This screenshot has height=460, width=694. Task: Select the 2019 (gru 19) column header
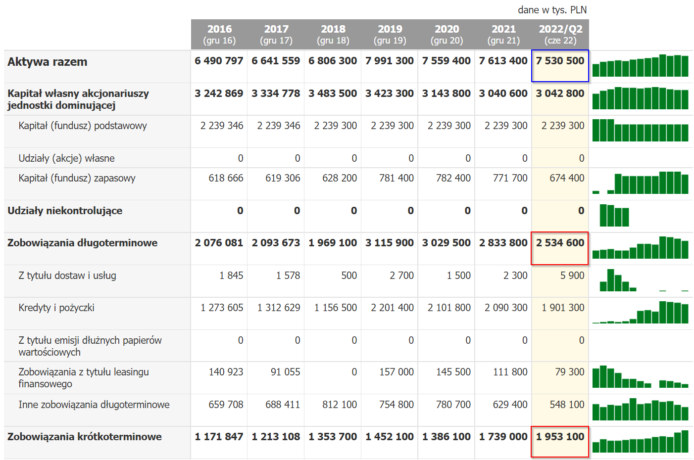(x=390, y=35)
